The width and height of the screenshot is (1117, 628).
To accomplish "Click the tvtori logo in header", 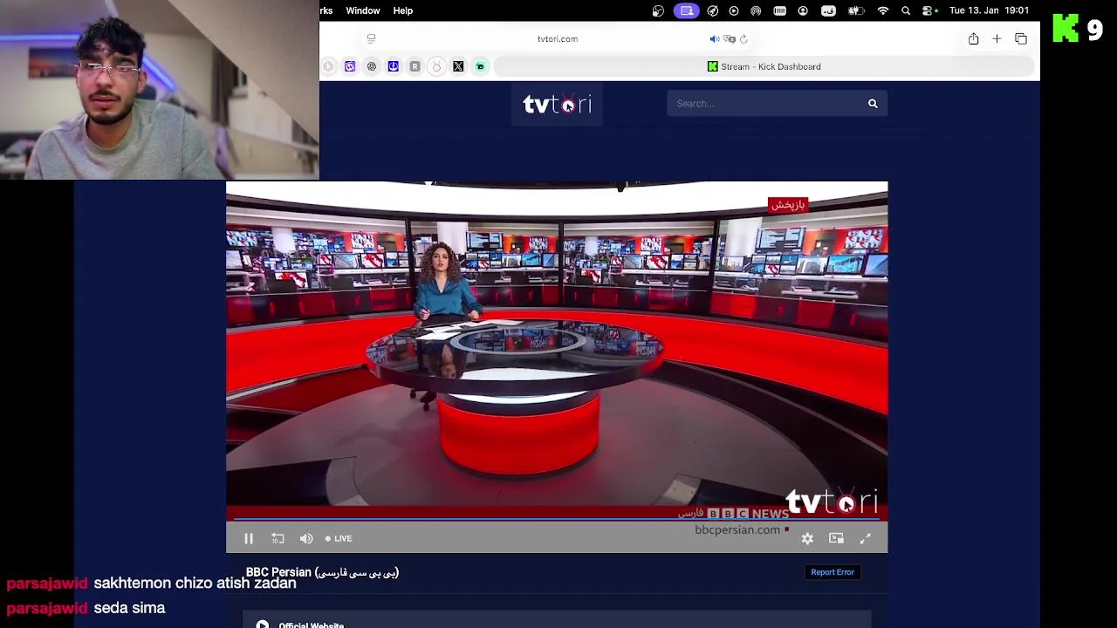I will (557, 105).
